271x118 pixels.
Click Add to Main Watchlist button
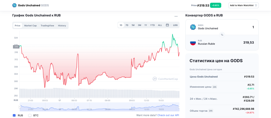(x=243, y=5)
